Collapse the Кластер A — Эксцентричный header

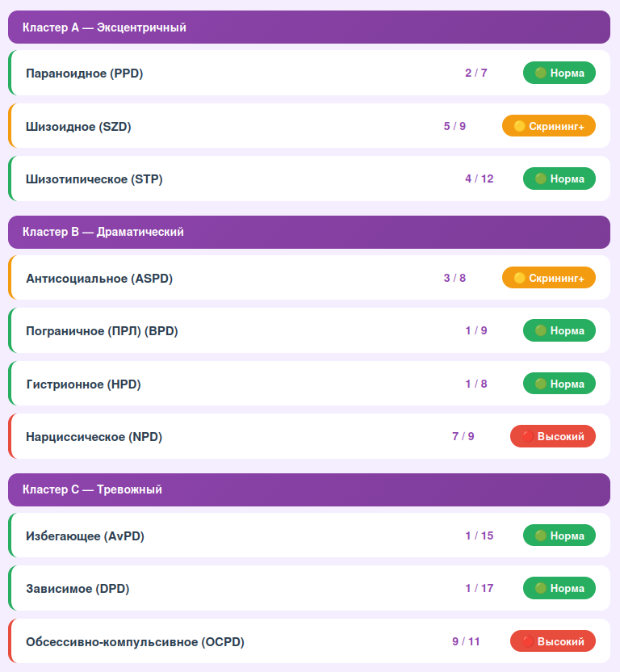[x=309, y=27]
